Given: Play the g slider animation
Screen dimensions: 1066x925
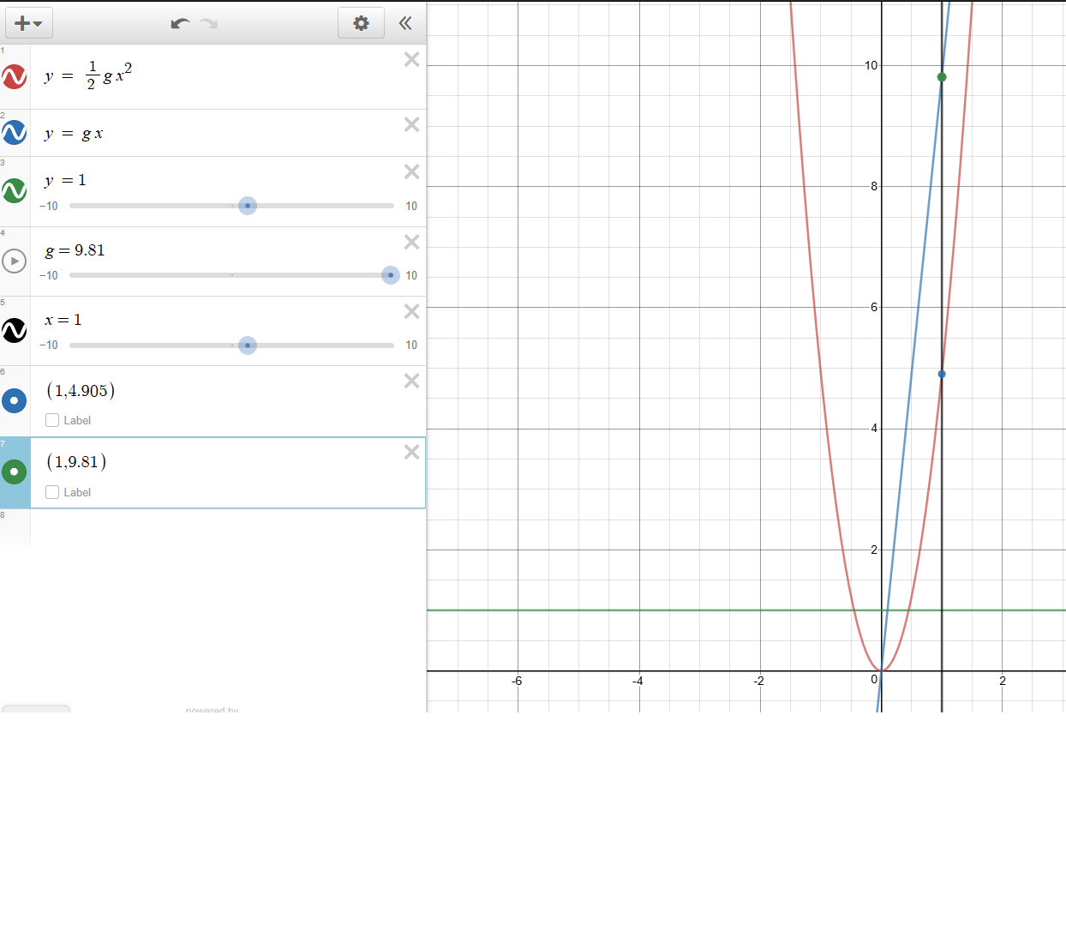Looking at the screenshot, I should [15, 261].
